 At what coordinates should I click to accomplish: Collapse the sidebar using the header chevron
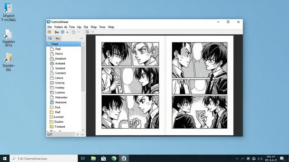(x=82, y=38)
